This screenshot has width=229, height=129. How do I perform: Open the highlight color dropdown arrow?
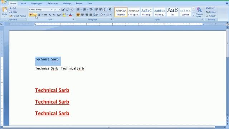coord(67,15)
